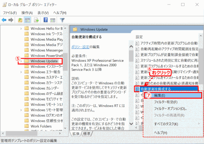204x144 pixels.
Task: Select Windows PowerShell tree item
Action: [x=46, y=56]
